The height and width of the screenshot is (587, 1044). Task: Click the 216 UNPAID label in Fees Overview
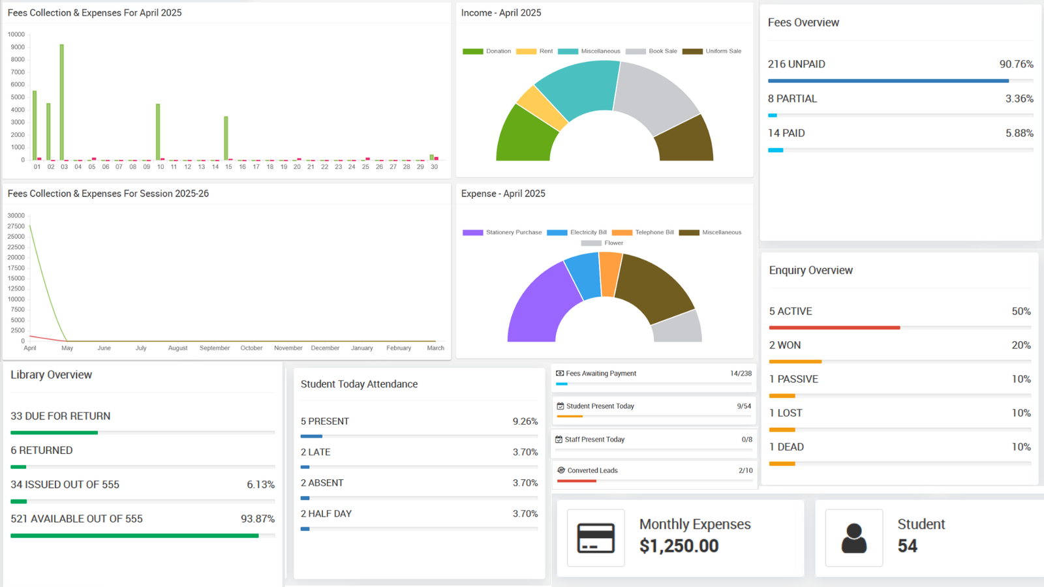(797, 64)
